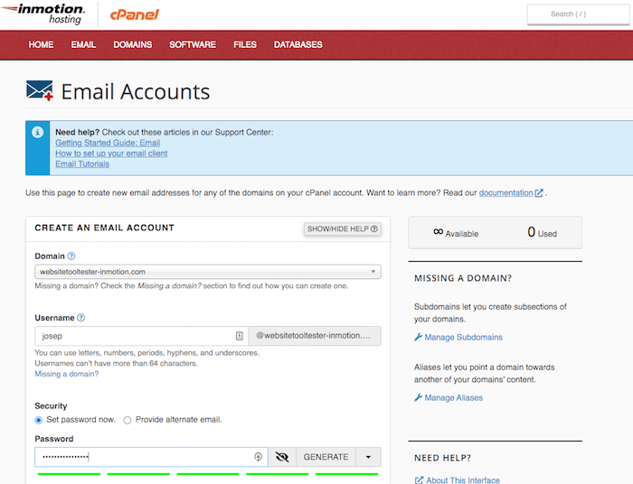Click the NEED HELP? sidebar heading
Viewport: 633px width, 484px height.
[x=442, y=458]
